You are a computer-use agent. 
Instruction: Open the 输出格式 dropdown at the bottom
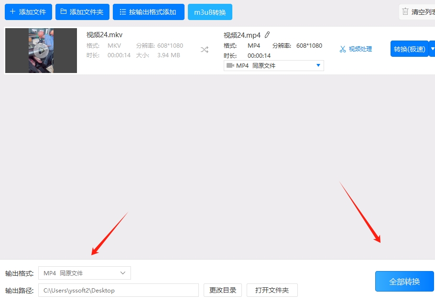85,273
